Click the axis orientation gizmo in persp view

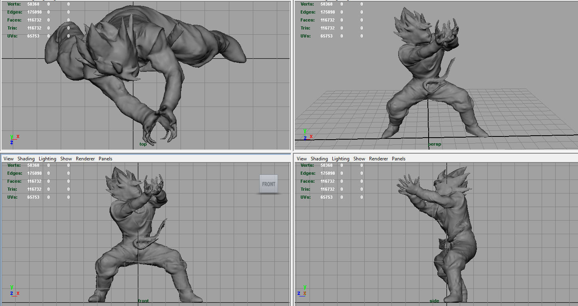pos(307,134)
